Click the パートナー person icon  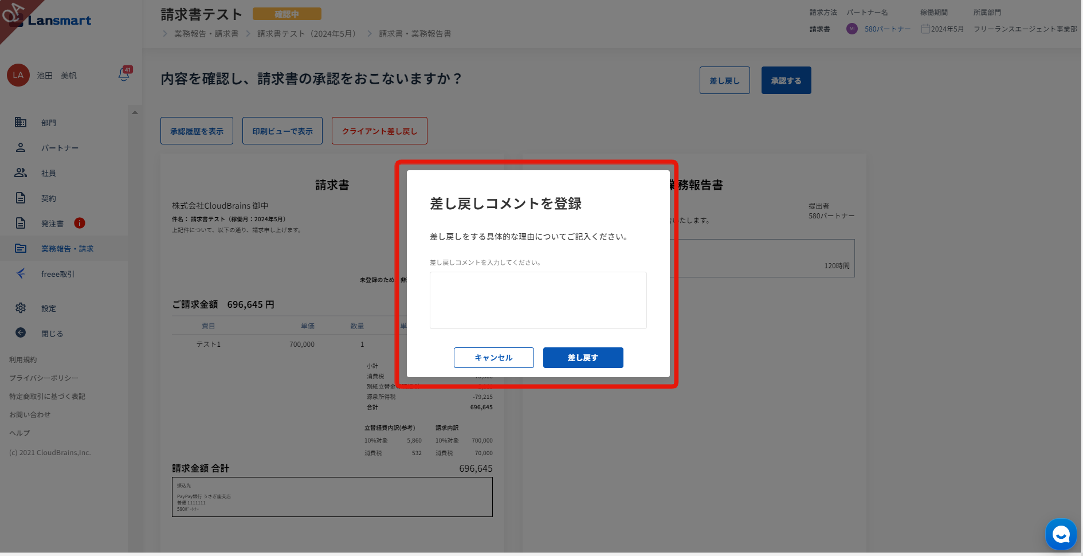click(x=21, y=147)
